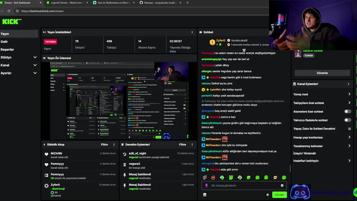Click the Kick icon beside Zyfer0 gift event
The height and width of the screenshot is (201, 357).
(46, 186)
